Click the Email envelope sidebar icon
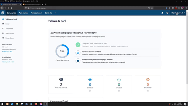Image resolution: width=188 pixels, height=106 pixels. [3, 24]
